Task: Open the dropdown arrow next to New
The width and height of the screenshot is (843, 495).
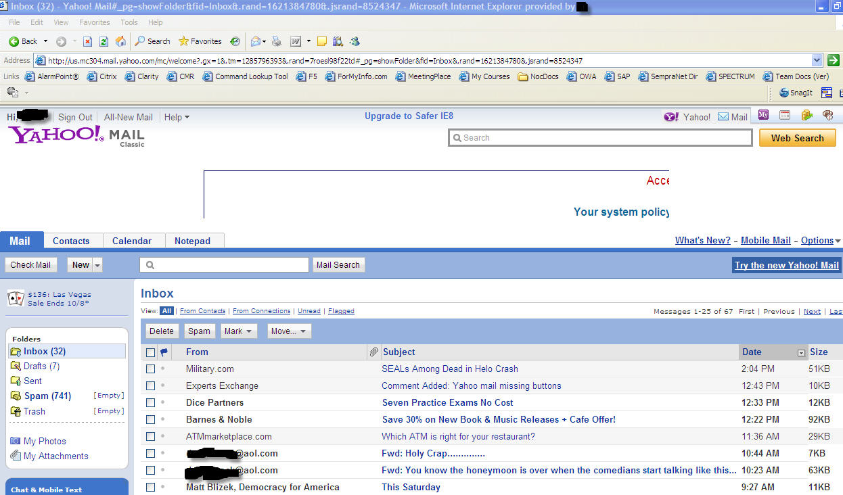Action: click(x=96, y=264)
